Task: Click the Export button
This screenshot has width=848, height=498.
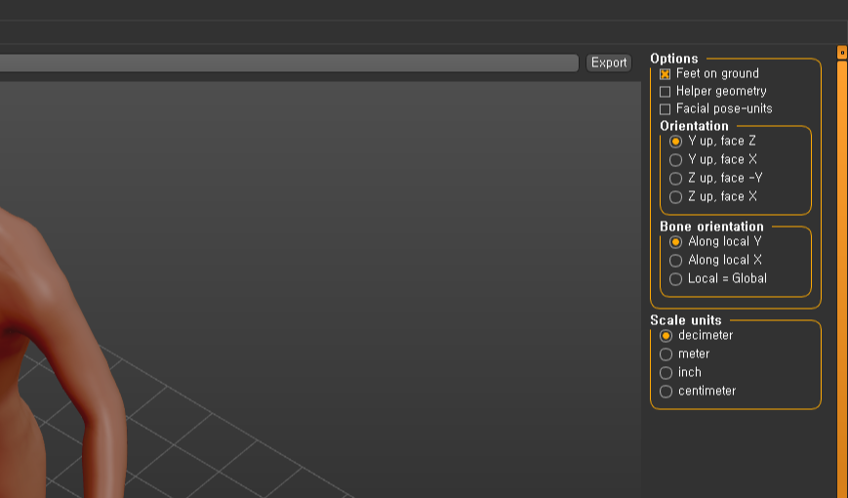Action: tap(609, 62)
